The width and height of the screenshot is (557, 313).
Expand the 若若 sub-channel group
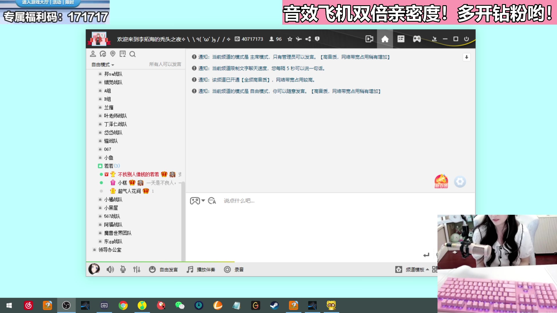pos(109,165)
